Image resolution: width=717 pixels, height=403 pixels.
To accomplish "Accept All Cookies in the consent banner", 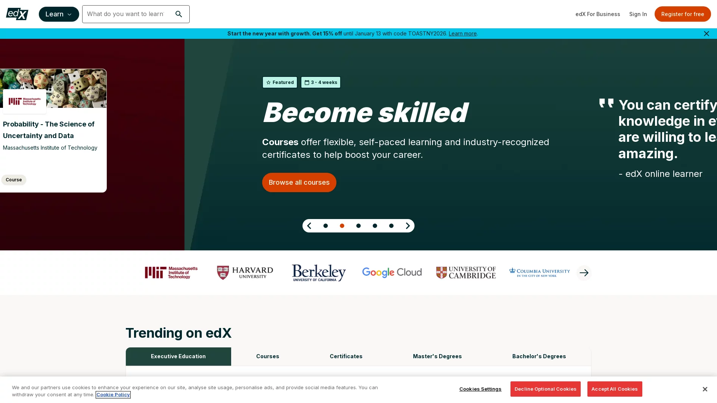I will tap(615, 389).
